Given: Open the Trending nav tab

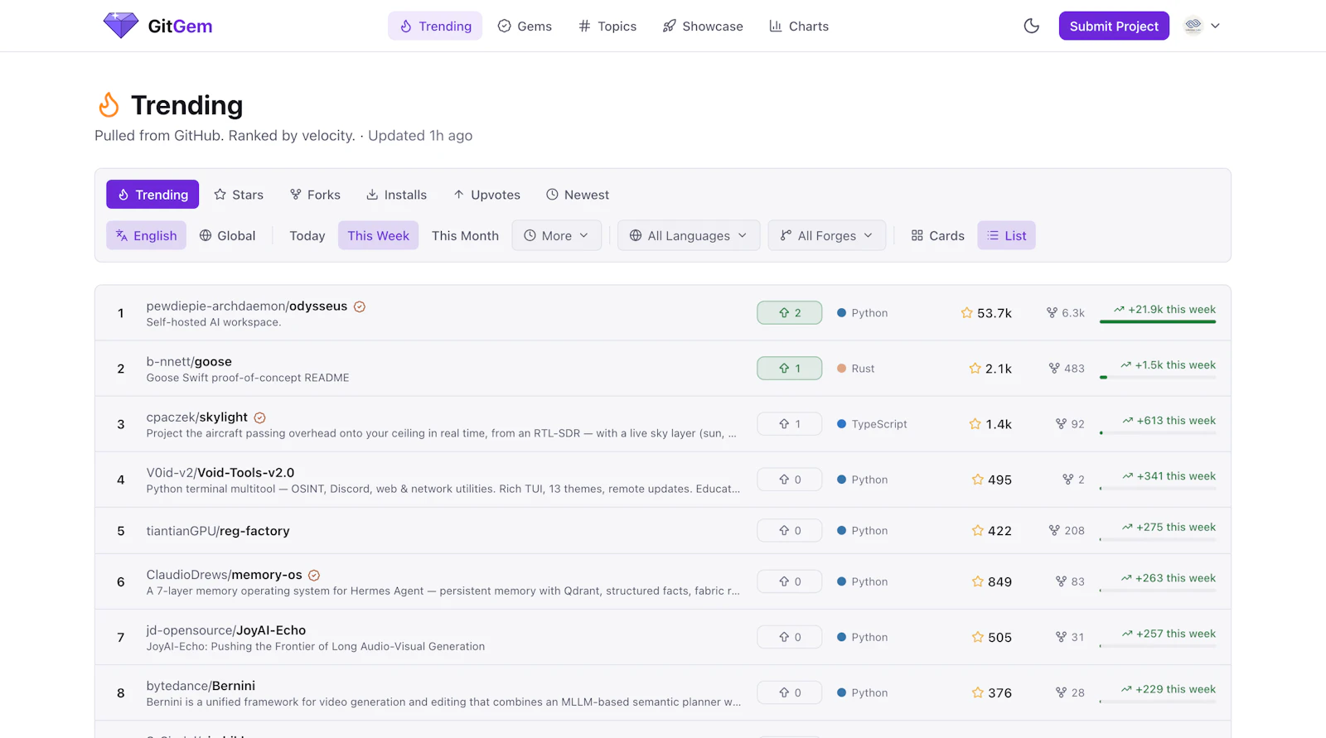Looking at the screenshot, I should click(435, 26).
